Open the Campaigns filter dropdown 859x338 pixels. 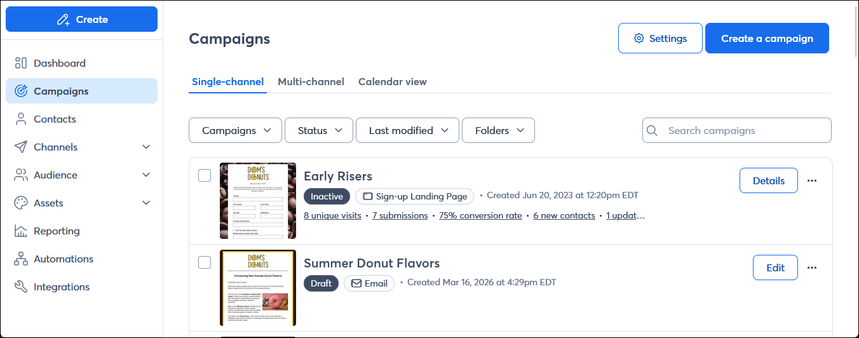[x=236, y=130]
